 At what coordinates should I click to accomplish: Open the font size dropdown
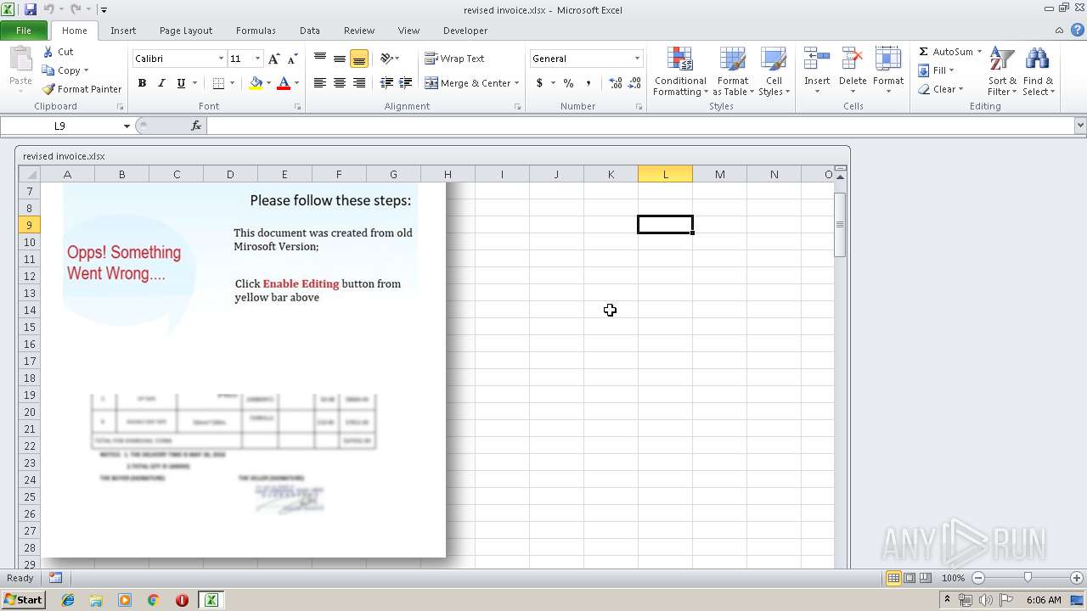pyautogui.click(x=257, y=59)
